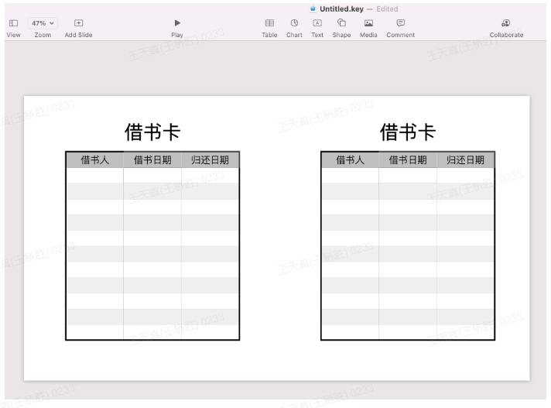Add a Comment to the slide
The width and height of the screenshot is (551, 408).
(x=400, y=24)
